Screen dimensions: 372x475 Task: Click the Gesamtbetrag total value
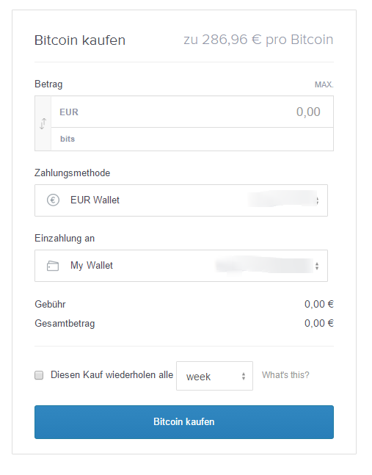(319, 323)
